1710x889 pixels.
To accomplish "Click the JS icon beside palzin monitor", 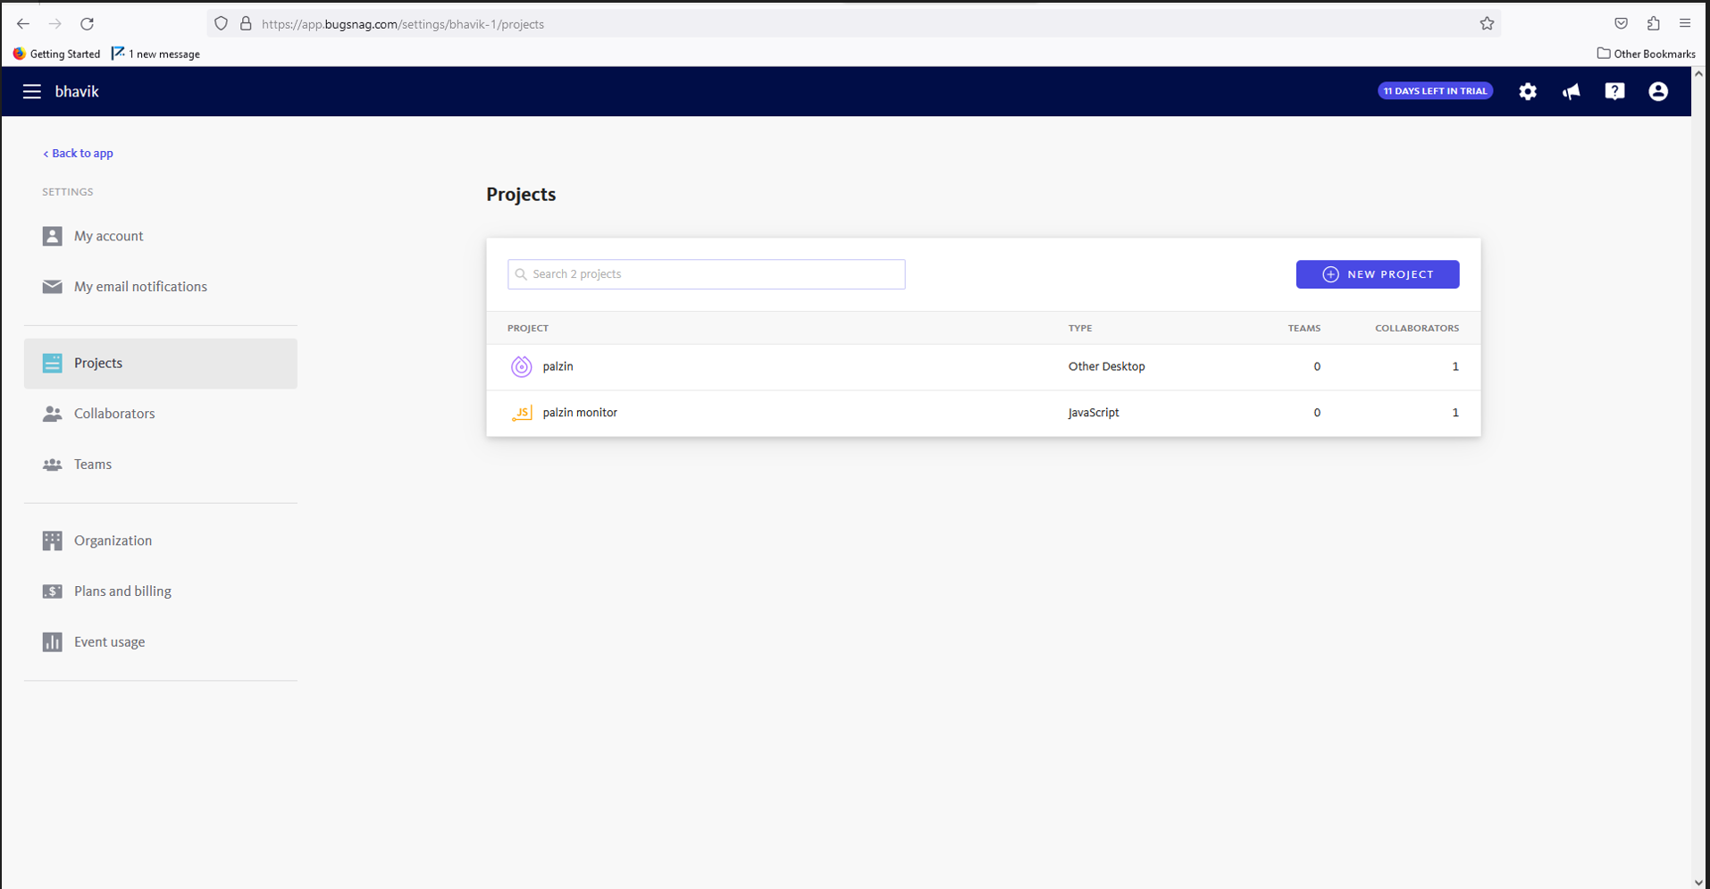I will point(522,413).
